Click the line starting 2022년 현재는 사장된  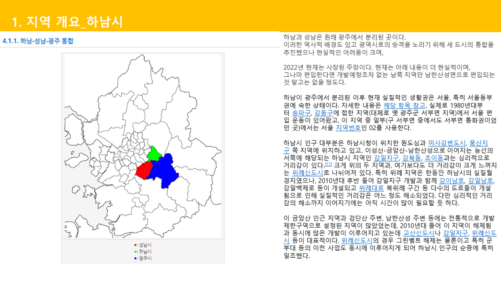click(376, 67)
